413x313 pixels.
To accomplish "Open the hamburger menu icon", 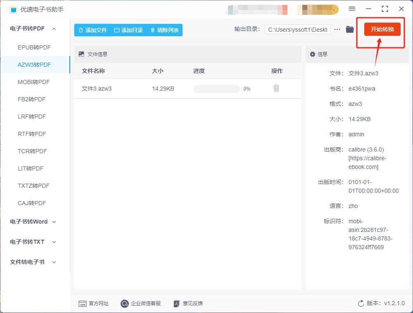I will [x=352, y=9].
